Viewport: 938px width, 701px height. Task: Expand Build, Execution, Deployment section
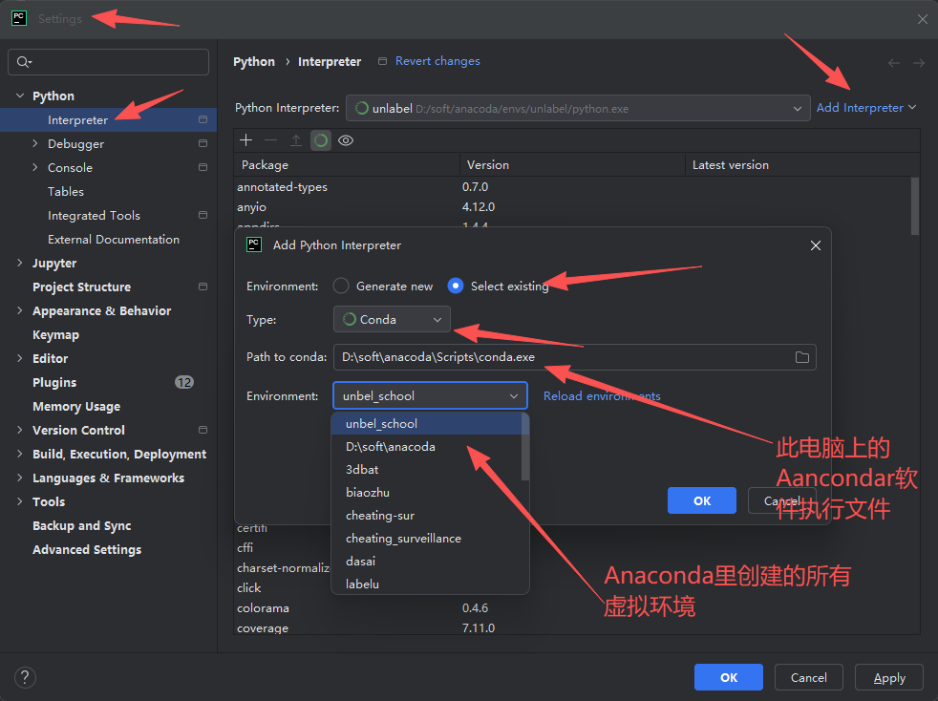[x=20, y=454]
